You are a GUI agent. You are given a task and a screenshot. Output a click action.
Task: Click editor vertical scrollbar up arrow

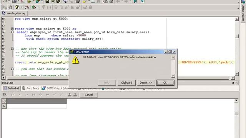[237, 19]
